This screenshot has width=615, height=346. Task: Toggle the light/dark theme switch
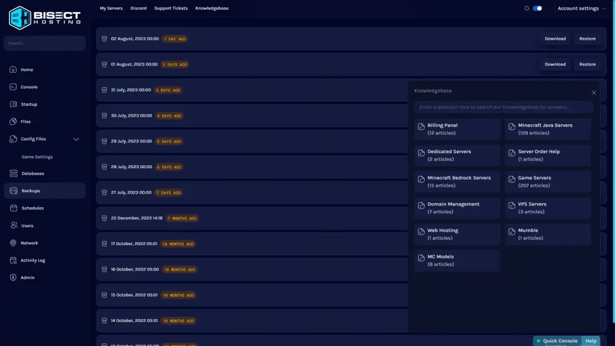[x=537, y=8]
